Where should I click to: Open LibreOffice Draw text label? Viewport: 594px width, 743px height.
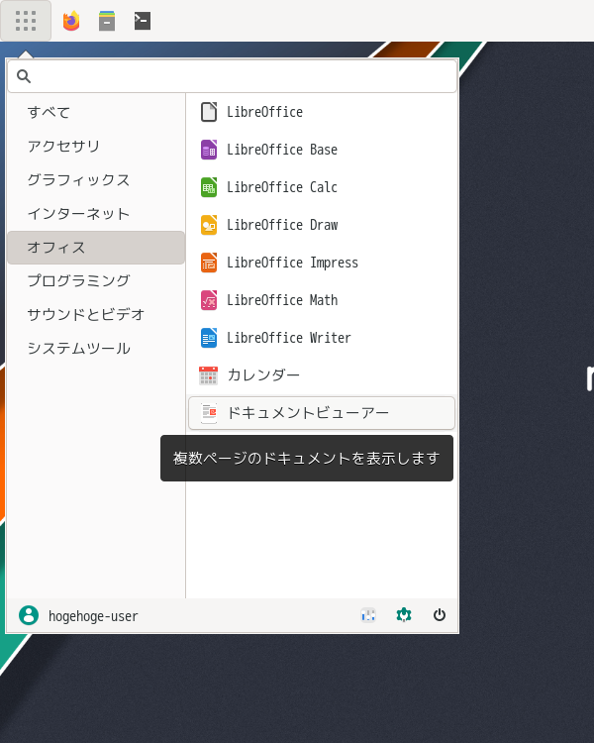pos(282,225)
